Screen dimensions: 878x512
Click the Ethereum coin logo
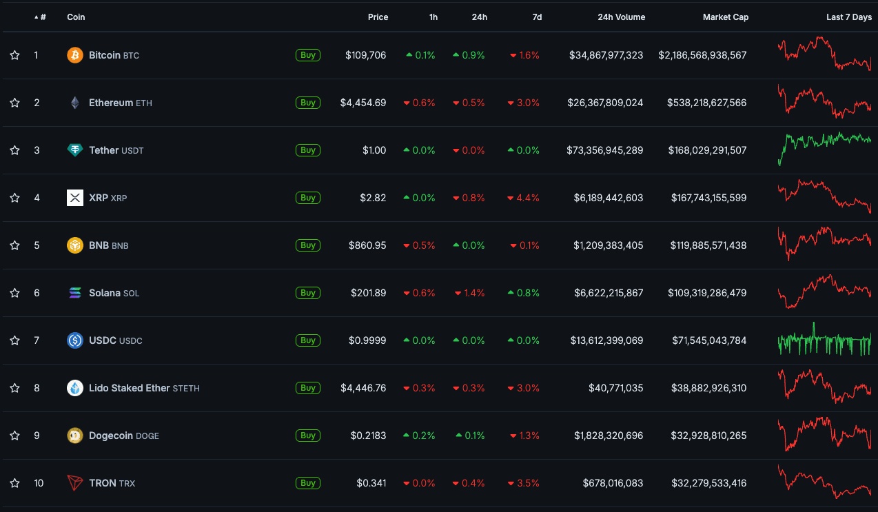pos(75,103)
